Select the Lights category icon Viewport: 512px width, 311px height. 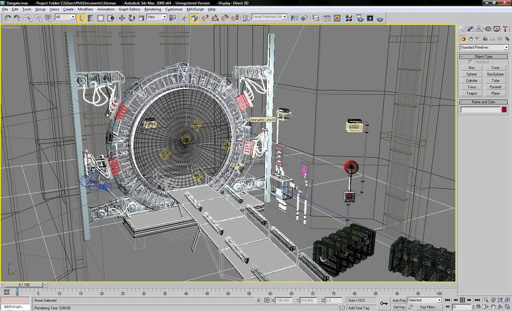(x=478, y=39)
